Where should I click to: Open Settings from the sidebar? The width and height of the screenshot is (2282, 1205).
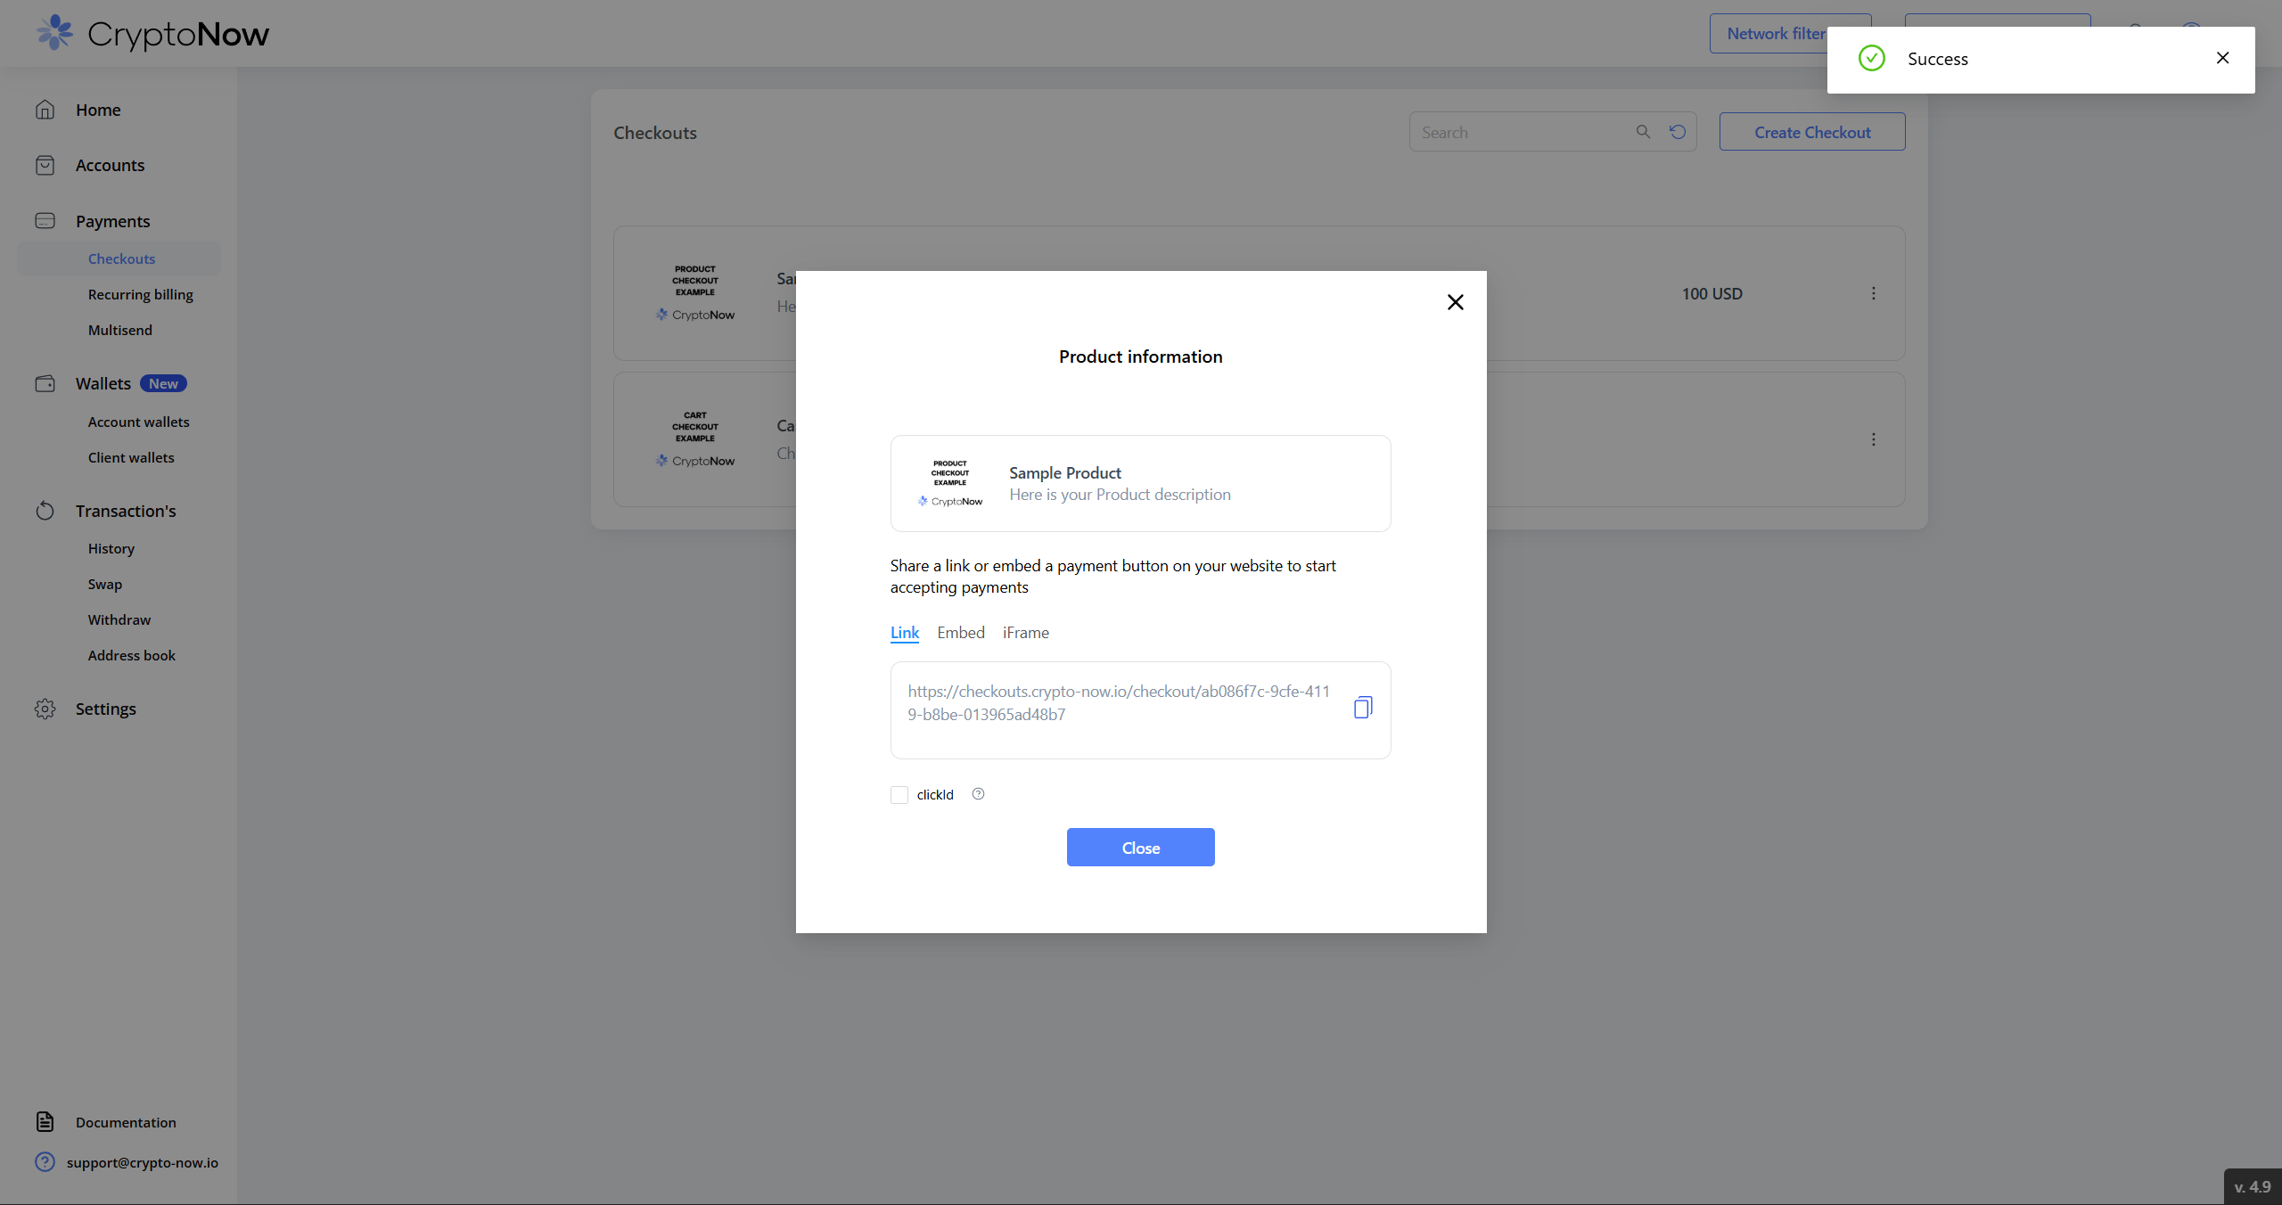[x=106, y=709]
